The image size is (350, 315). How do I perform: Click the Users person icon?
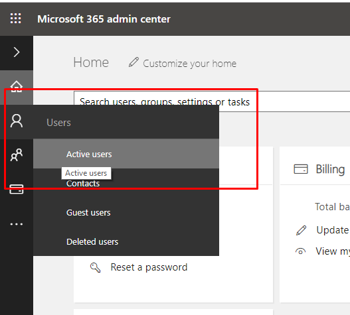(x=17, y=121)
